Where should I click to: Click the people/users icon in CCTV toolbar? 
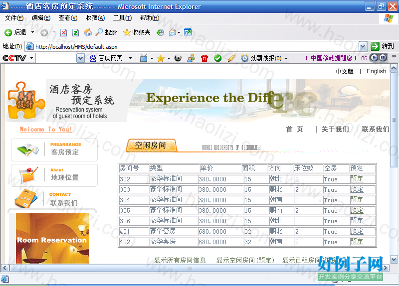tap(191, 58)
